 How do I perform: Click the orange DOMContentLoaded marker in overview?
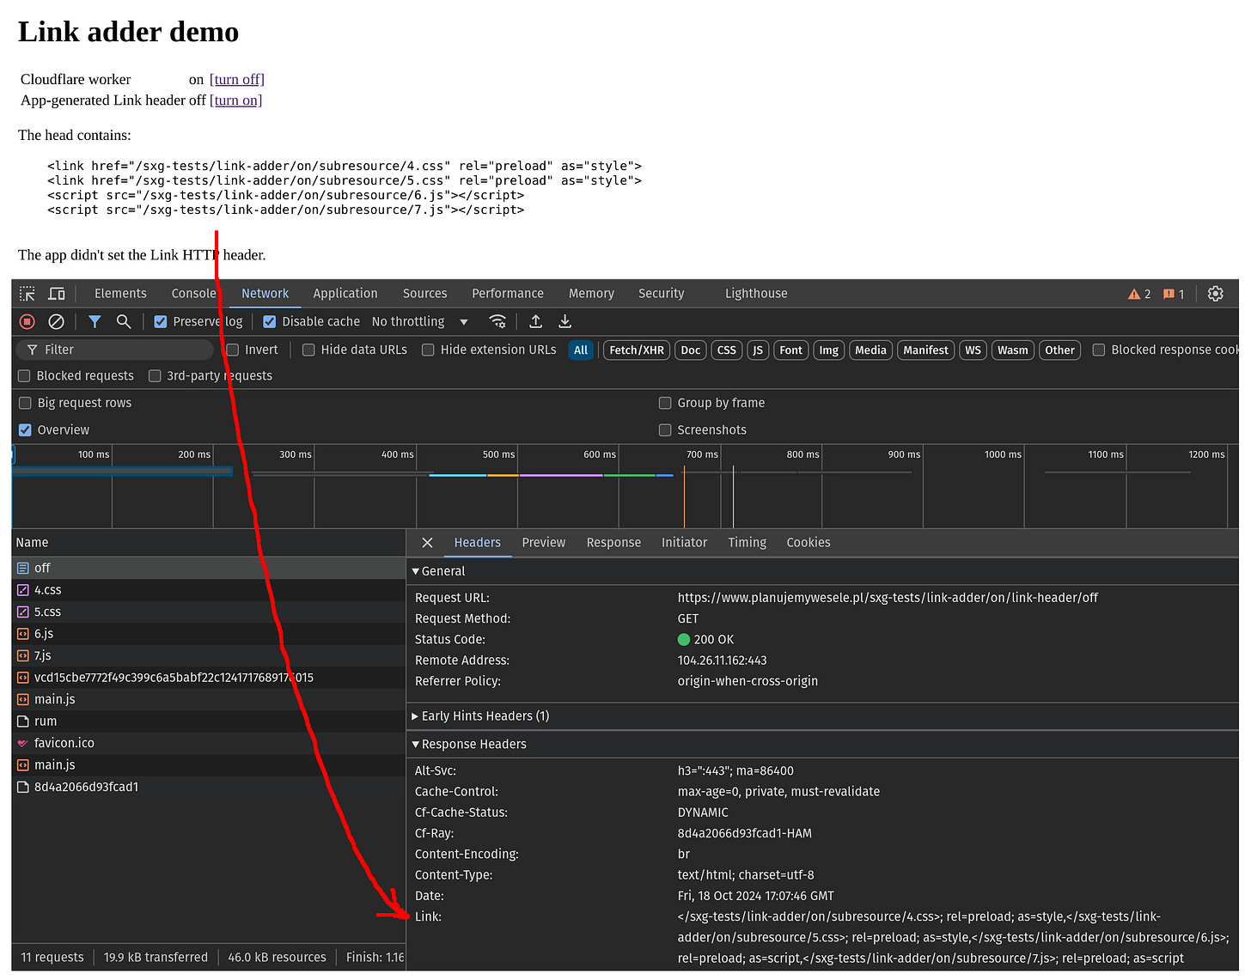click(x=684, y=496)
